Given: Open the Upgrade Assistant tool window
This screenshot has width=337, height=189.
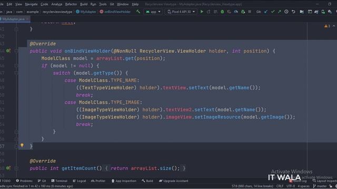Looking at the screenshot, I should click(x=173, y=181).
